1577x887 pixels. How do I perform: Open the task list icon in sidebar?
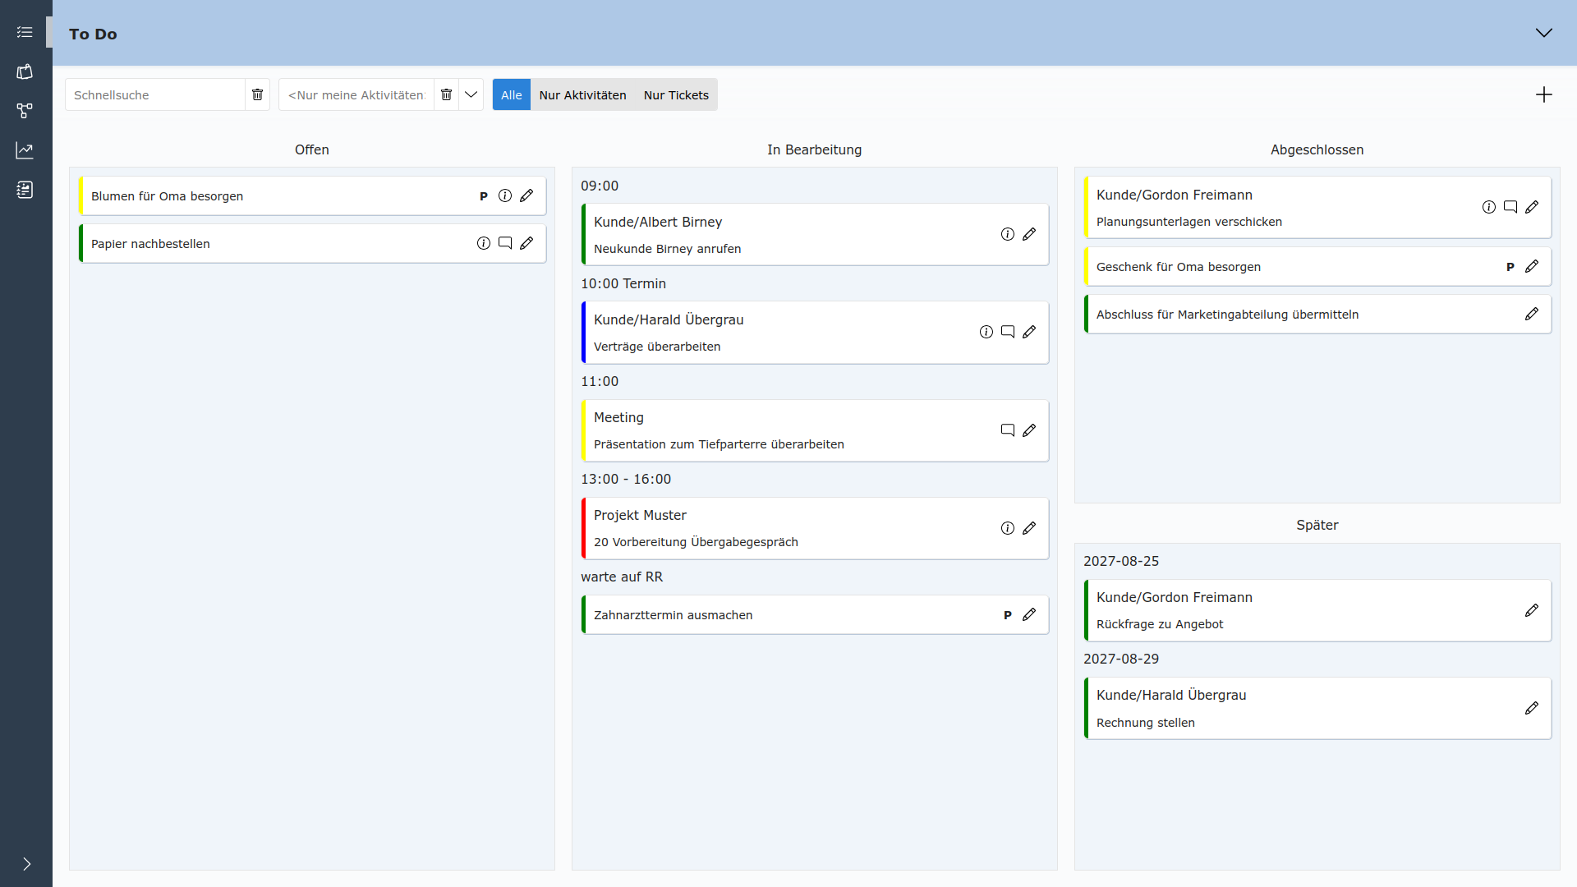(25, 32)
